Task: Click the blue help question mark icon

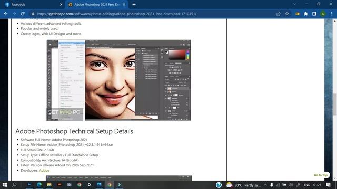Action: click(x=219, y=185)
